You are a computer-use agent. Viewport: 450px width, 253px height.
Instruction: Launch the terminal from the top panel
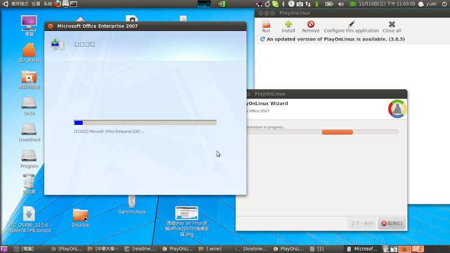tap(74, 4)
